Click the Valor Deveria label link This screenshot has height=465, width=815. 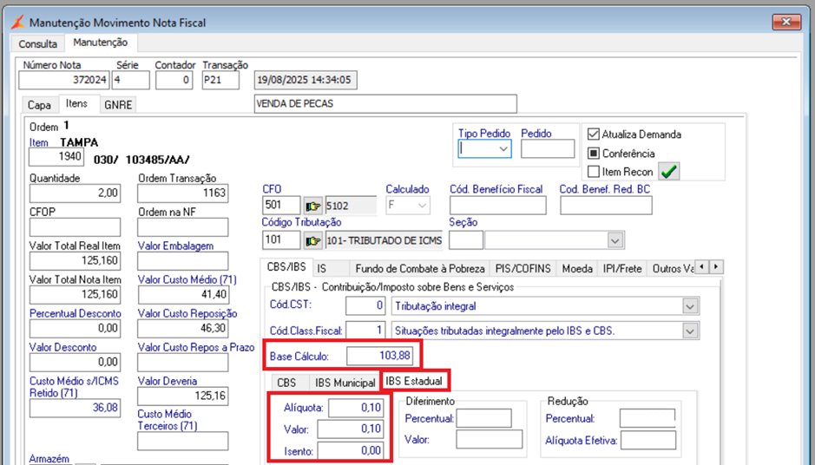[x=168, y=381]
